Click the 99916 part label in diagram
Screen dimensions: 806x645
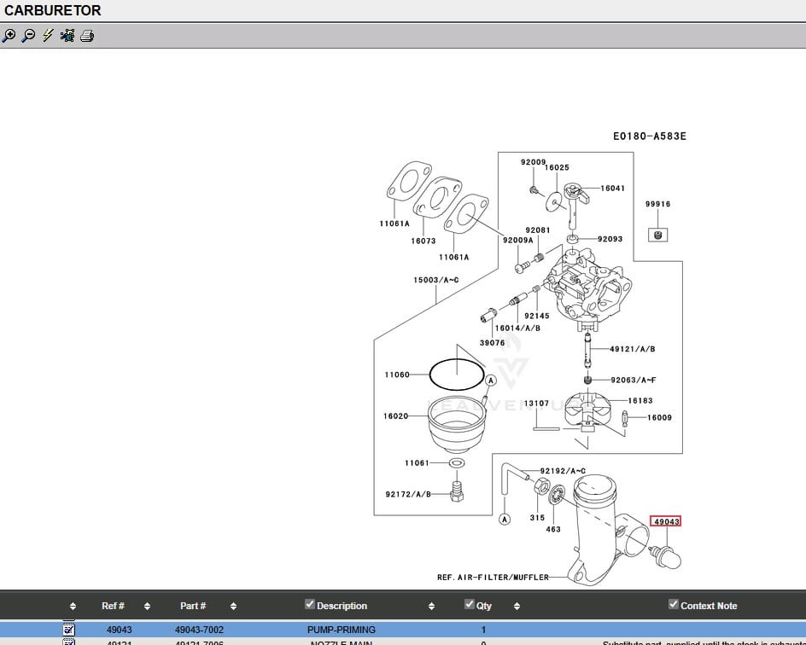tap(657, 205)
